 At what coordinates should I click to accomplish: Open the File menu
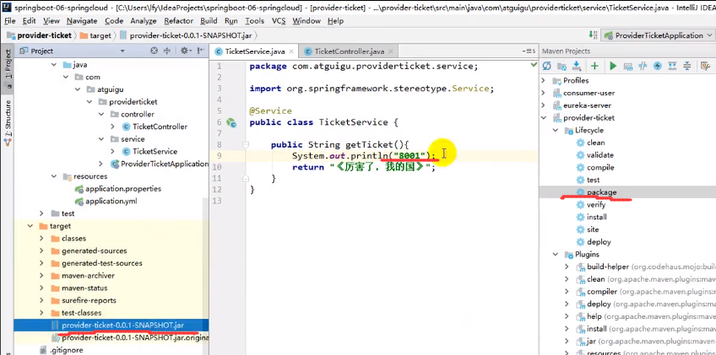click(x=9, y=21)
